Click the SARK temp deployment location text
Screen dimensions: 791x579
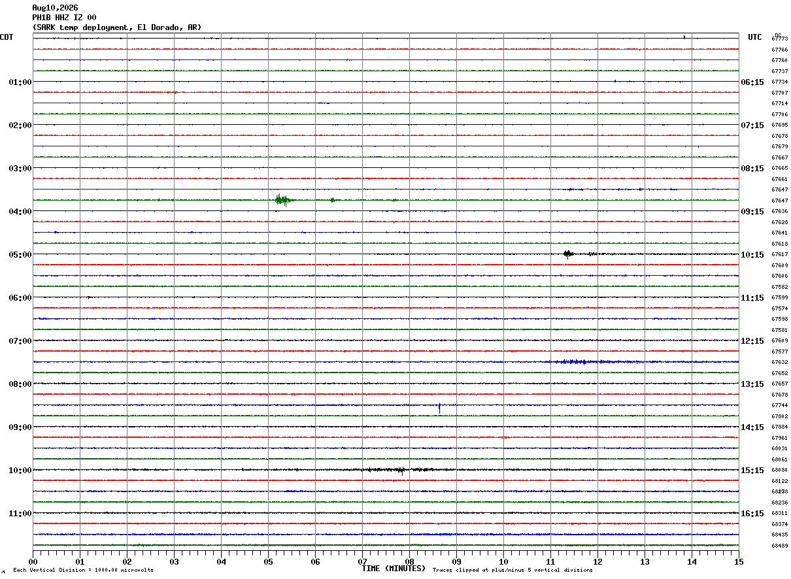coord(117,27)
